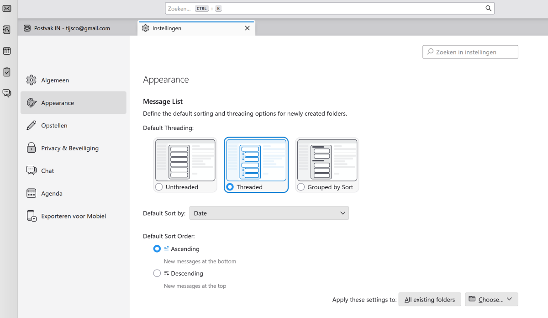Image resolution: width=548 pixels, height=318 pixels.
Task: Click the magnifier icon in global search
Action: (488, 8)
